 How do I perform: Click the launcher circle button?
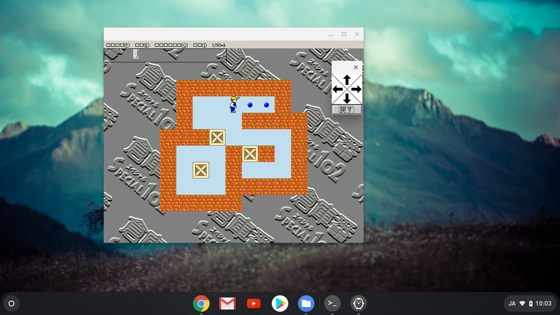pyautogui.click(x=12, y=304)
